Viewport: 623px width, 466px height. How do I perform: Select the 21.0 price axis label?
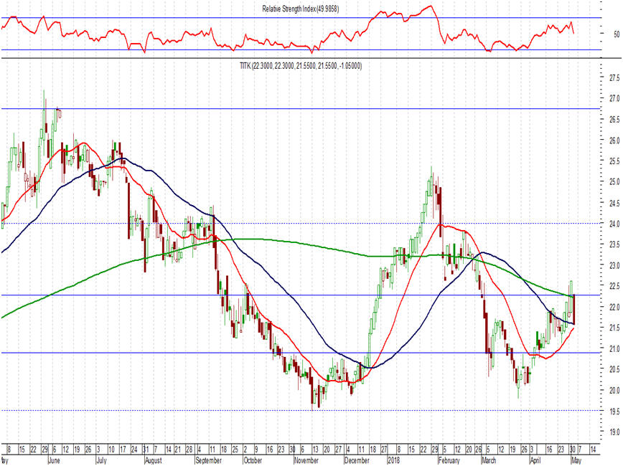(x=614, y=348)
